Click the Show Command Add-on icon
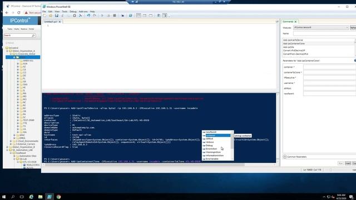 pyautogui.click(x=165, y=16)
